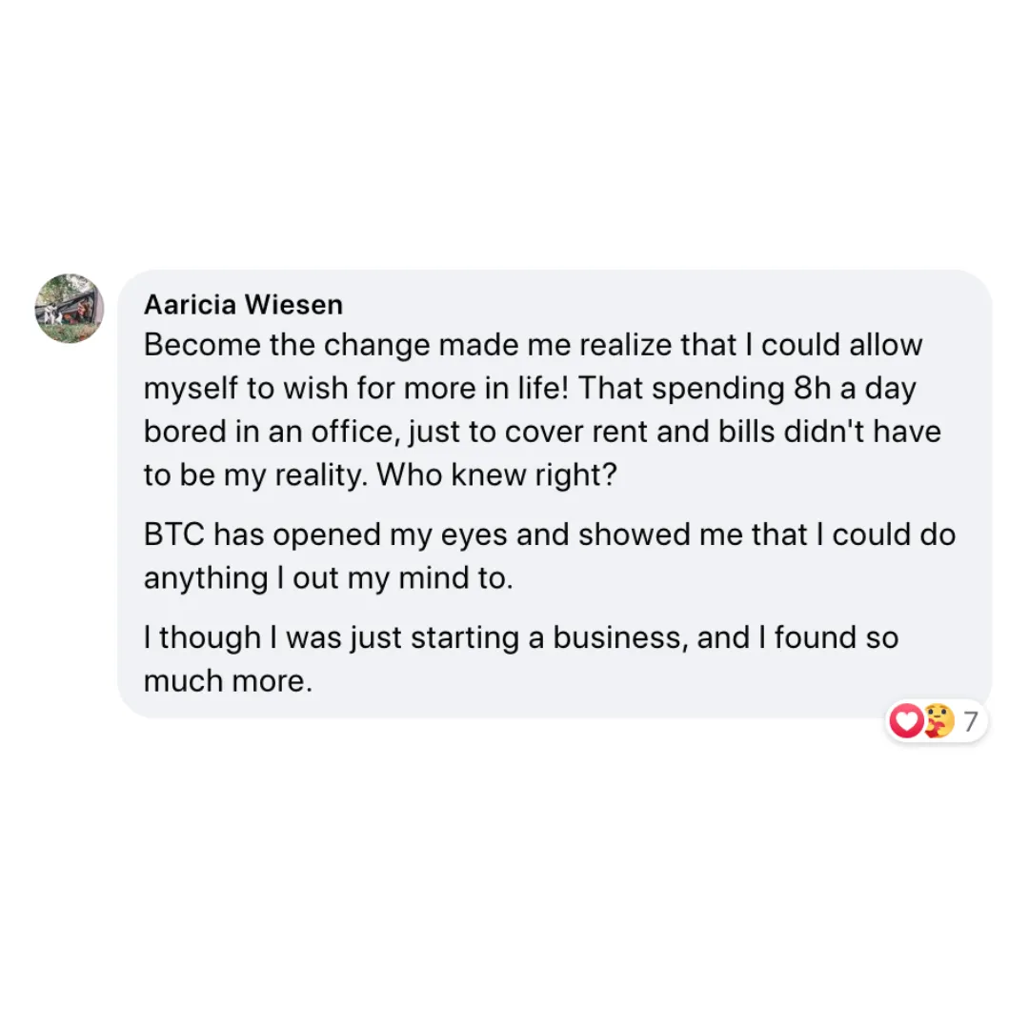Open the Aaricia Wiesen name link
Screen dimensions: 1029x1029
click(x=244, y=305)
